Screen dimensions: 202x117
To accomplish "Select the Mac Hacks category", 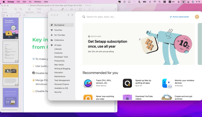I will (x=59, y=65).
